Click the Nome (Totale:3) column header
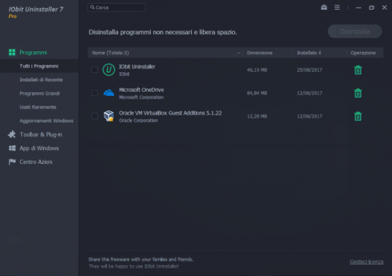 point(111,53)
